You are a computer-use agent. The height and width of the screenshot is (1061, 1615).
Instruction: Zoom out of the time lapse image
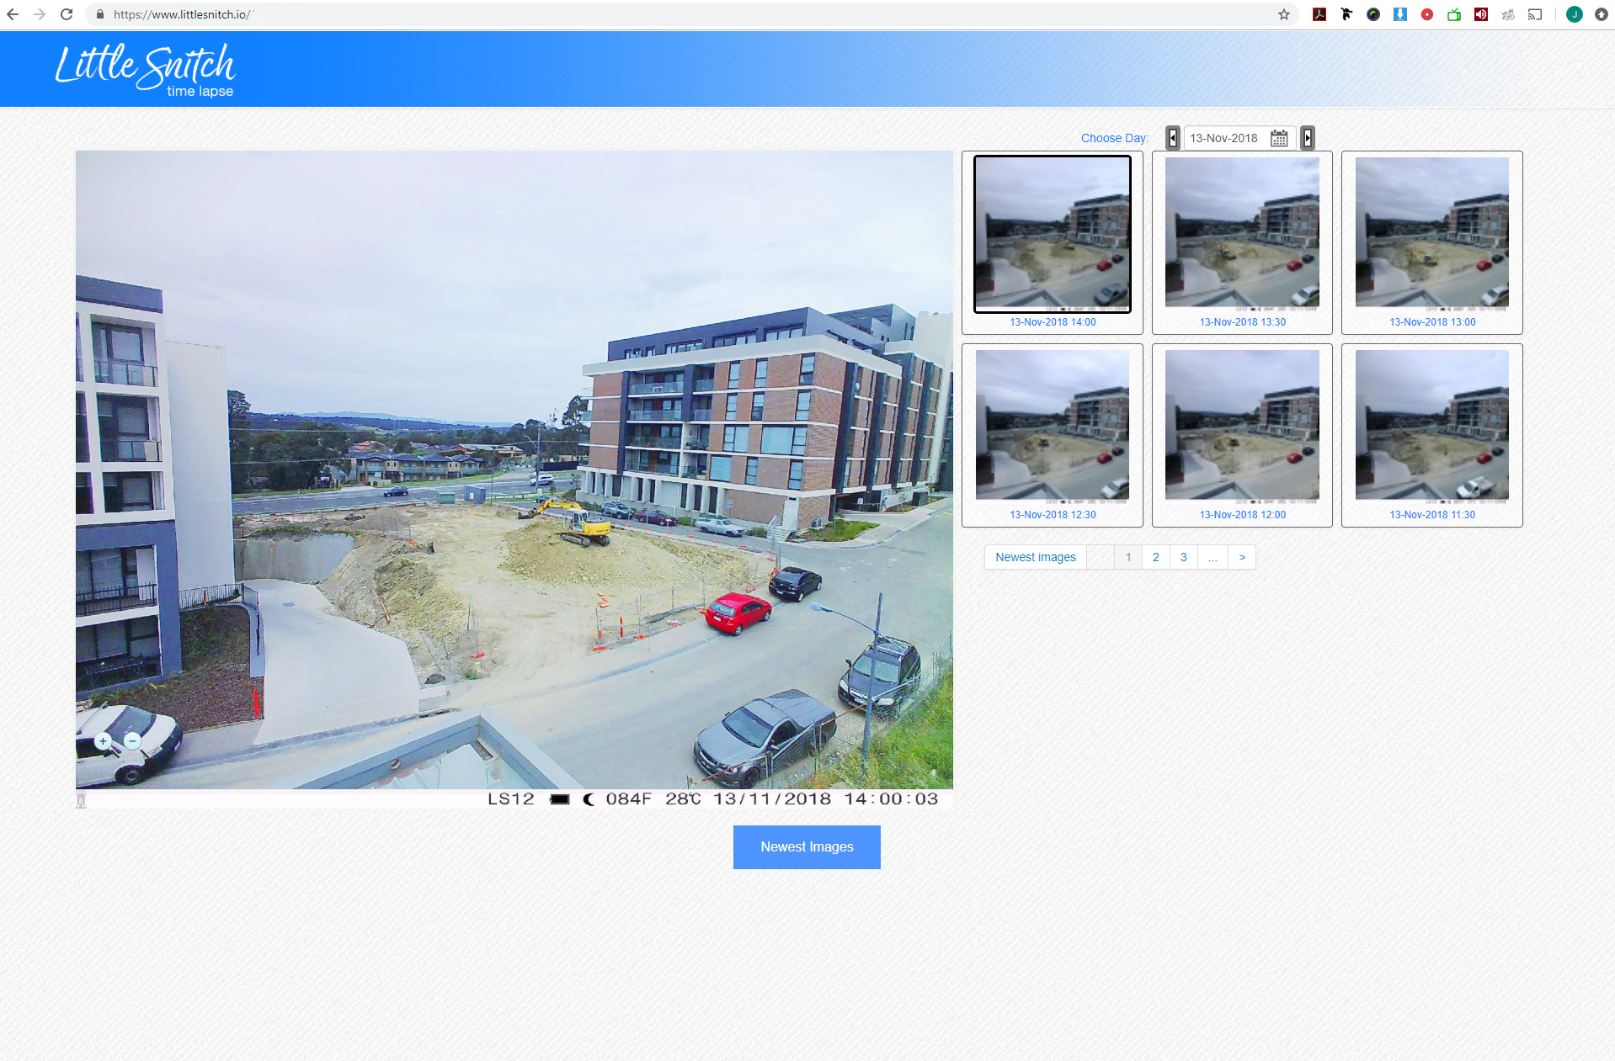[x=133, y=741]
